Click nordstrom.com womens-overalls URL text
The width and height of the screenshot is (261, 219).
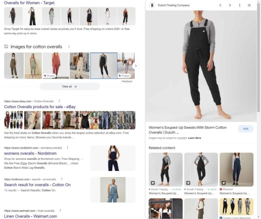point(33,148)
